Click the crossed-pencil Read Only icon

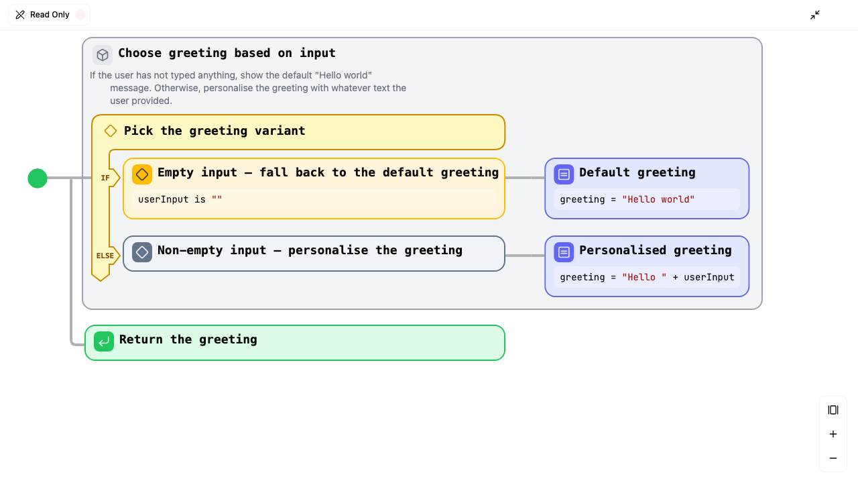coord(20,15)
